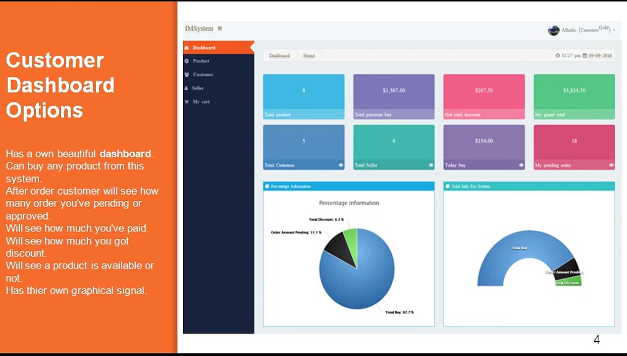Click the '11:27 pm' time text
This screenshot has width=627, height=356.
click(x=571, y=56)
